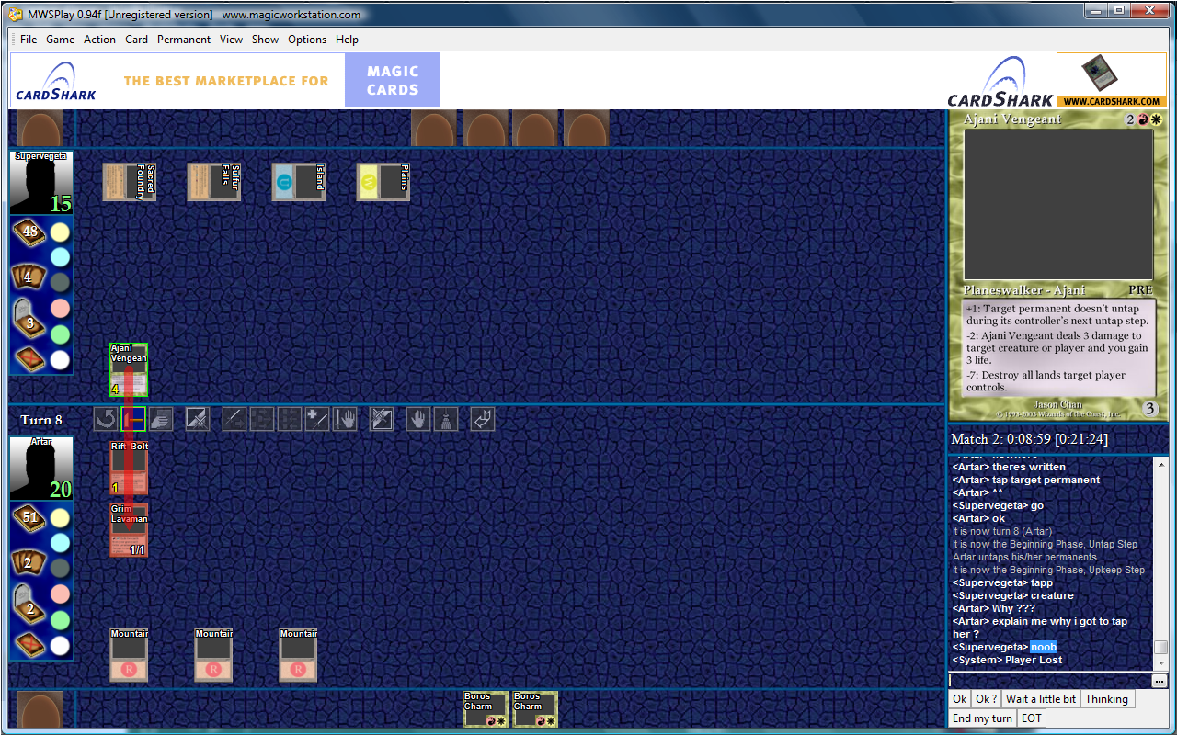Open Artar's hand icon showing 2
The height and width of the screenshot is (735, 1177).
click(x=29, y=560)
